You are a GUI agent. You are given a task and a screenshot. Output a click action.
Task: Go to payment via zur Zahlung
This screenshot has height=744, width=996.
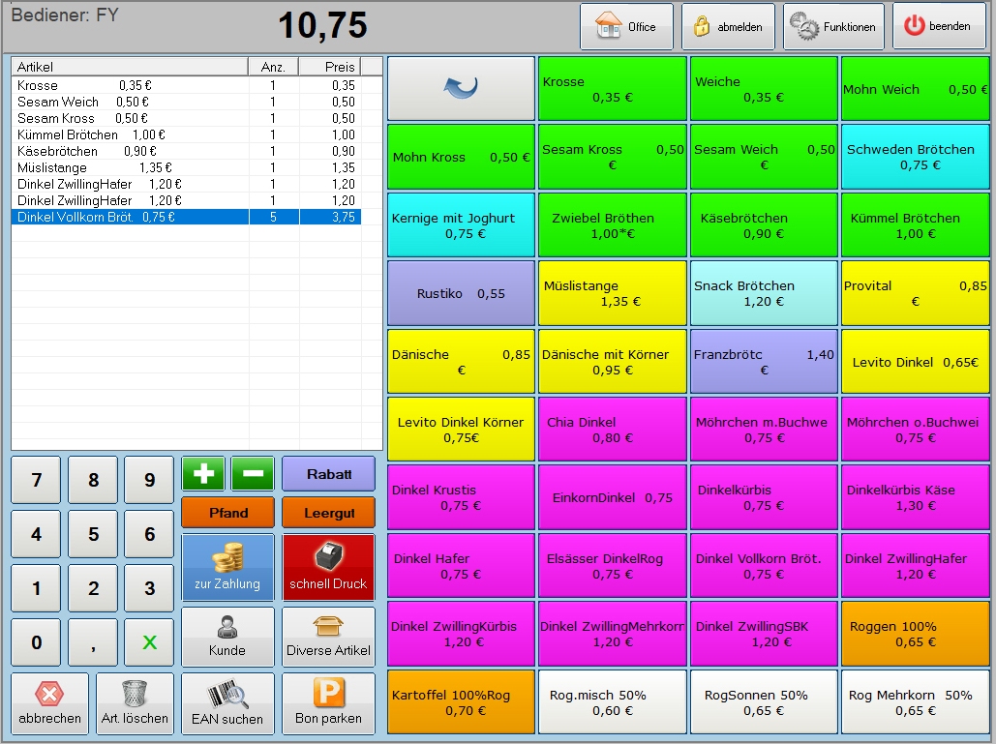click(228, 567)
